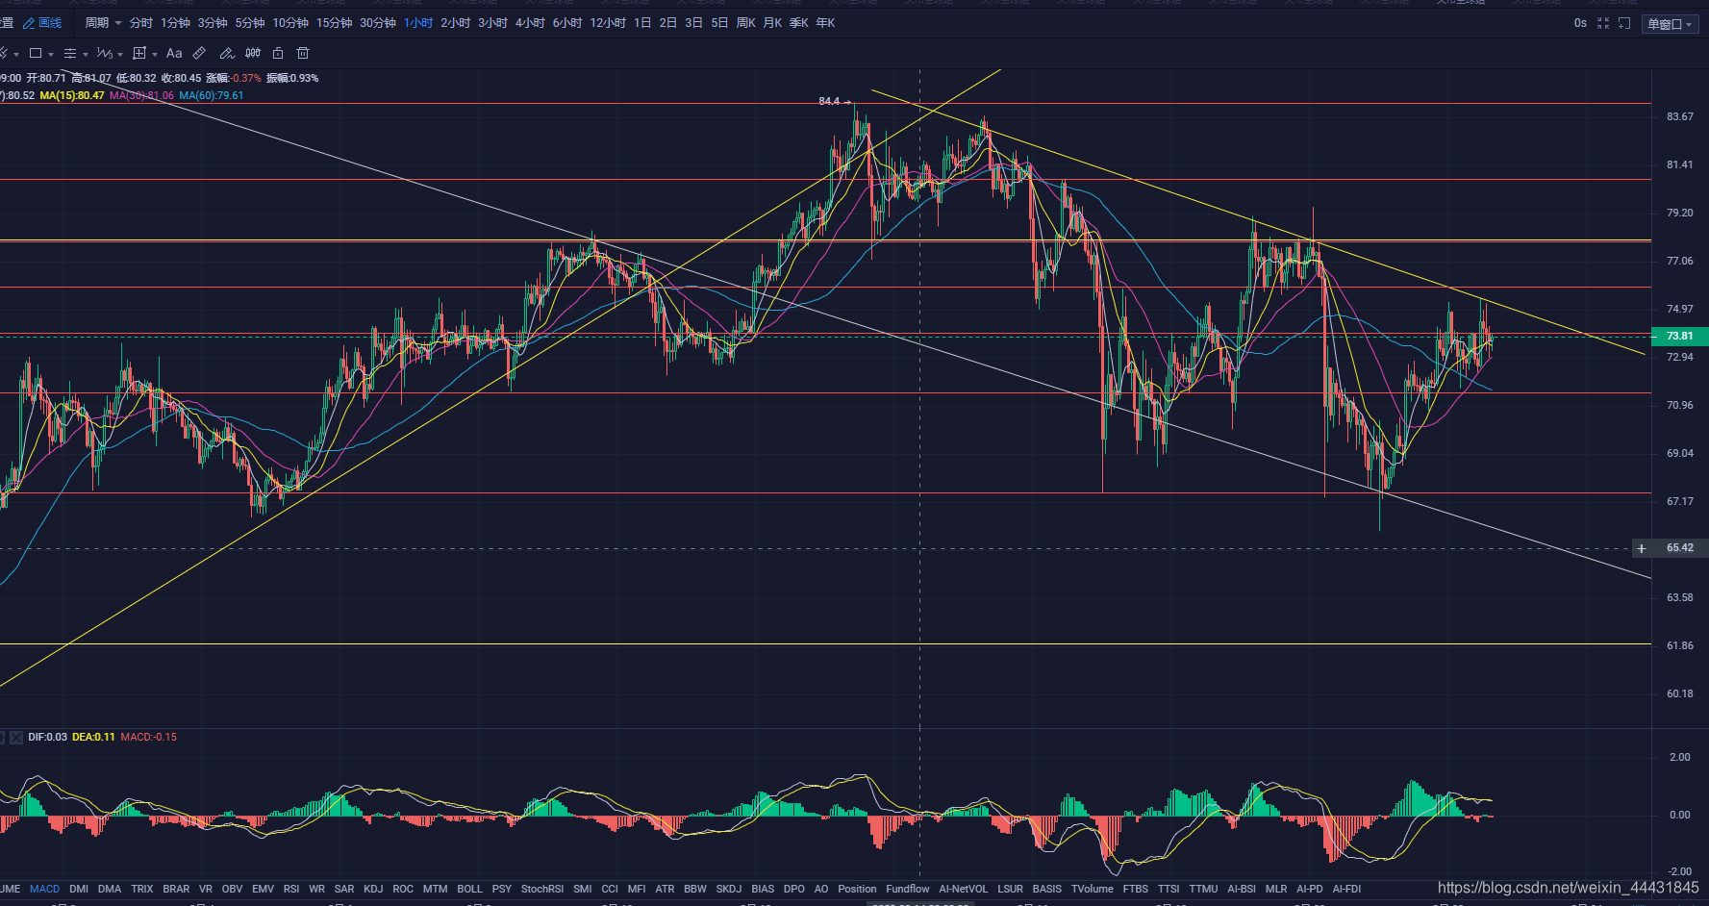Image resolution: width=1709 pixels, height=906 pixels.
Task: Select the BIAS indicator tab
Action: [763, 890]
